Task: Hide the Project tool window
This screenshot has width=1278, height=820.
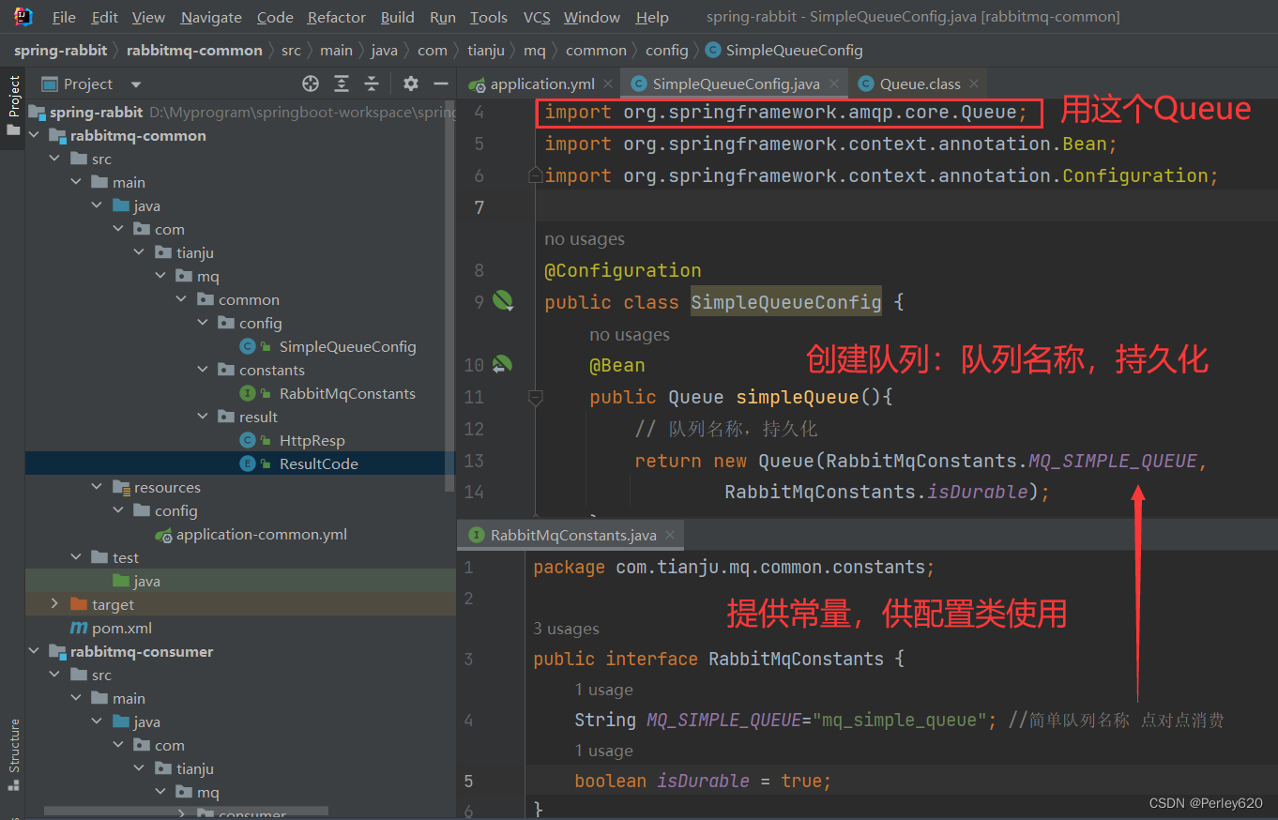Action: point(441,84)
